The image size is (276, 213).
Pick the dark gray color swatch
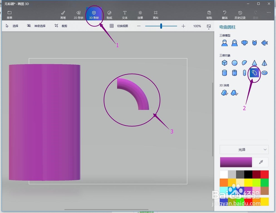240,174
